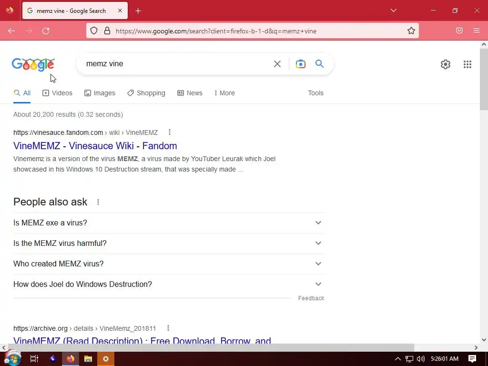
Task: Click the scroll down arrow
Action: [x=484, y=340]
